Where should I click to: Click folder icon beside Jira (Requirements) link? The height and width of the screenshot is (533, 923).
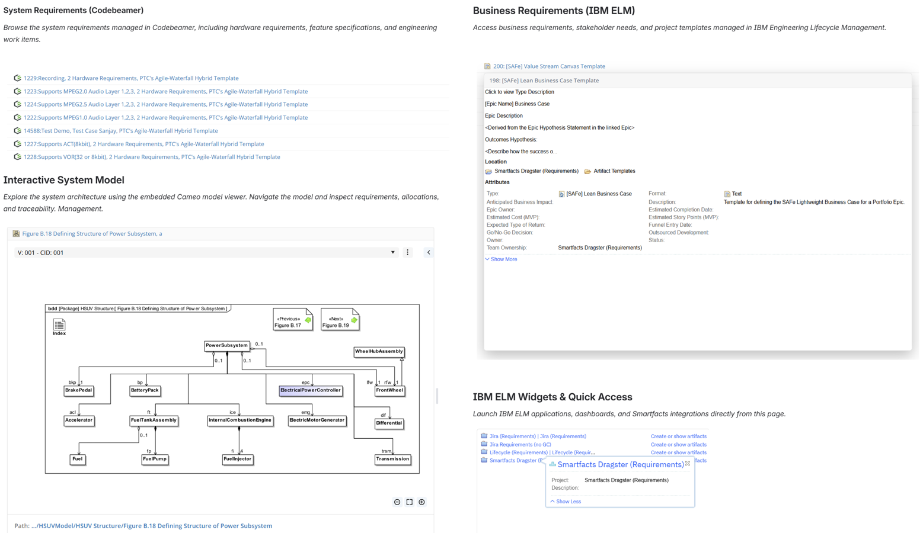tap(484, 436)
